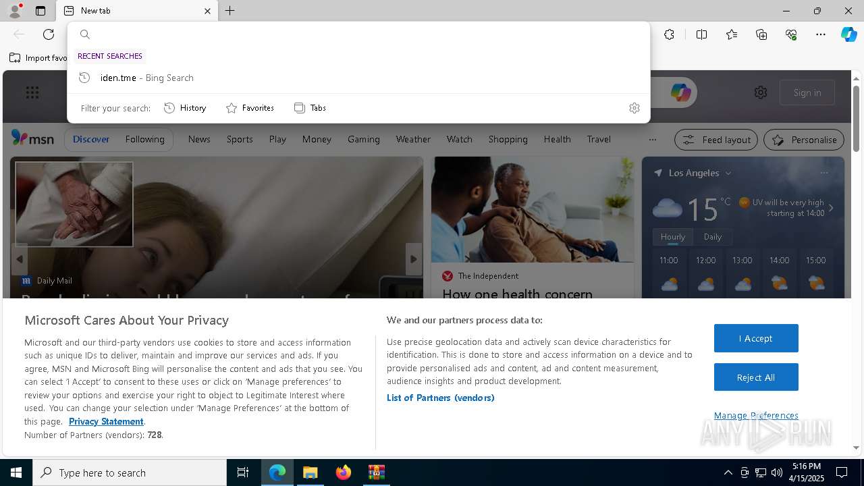Open the Favorites star toolbar icon

[x=732, y=34]
